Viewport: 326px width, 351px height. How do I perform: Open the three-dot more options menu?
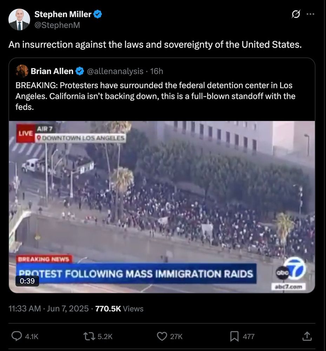(310, 14)
